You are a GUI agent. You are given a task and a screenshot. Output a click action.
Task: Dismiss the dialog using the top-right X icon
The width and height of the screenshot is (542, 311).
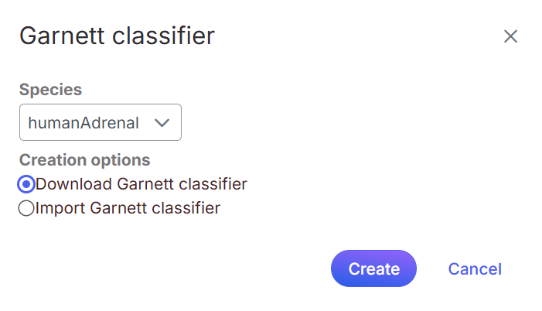point(510,36)
